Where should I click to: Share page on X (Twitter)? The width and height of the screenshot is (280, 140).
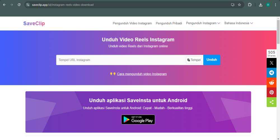[272, 63]
